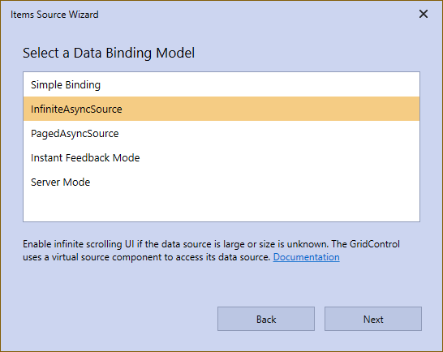443x352 pixels.
Task: Choose InfiniteAsyncSource from the list
Action: [x=221, y=109]
